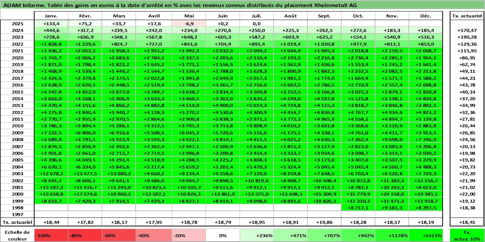Viewport: 485px width, 242px height.
Task: Click the '+1 019,4' cell for Août 2022
Action: [290, 44]
